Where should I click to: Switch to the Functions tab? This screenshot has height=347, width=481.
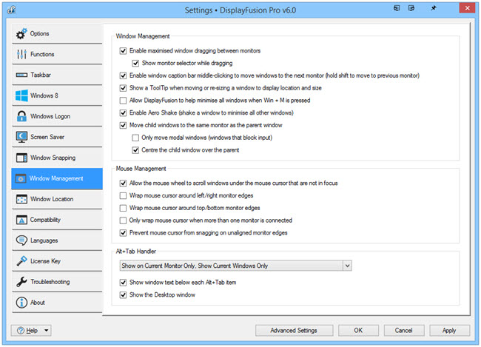57,54
